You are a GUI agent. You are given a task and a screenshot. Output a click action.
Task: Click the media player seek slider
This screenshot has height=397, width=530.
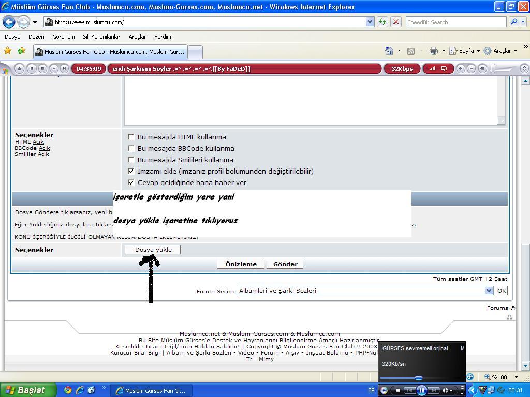tap(419, 378)
